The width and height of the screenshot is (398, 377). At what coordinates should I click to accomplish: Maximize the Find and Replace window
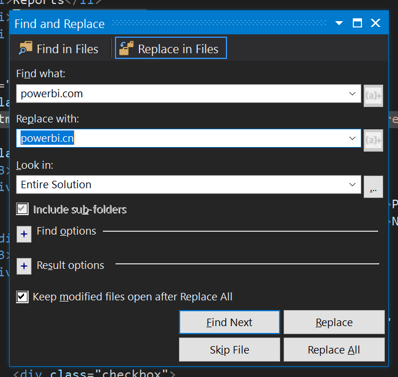coord(357,23)
